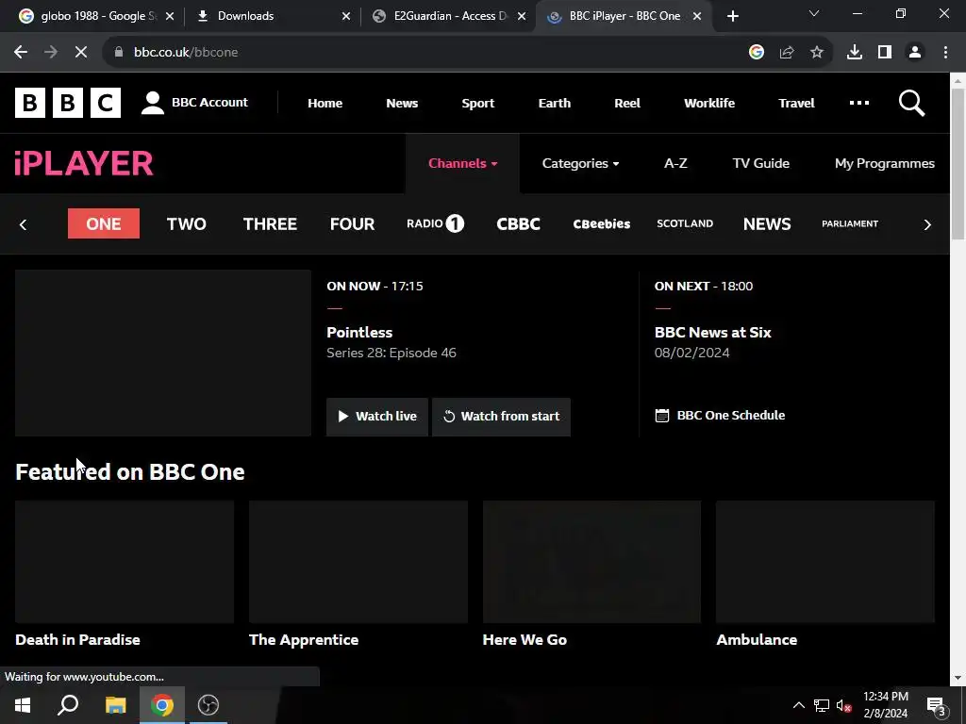Click the address bar URL field
Screen dimensions: 966x724
point(425,53)
